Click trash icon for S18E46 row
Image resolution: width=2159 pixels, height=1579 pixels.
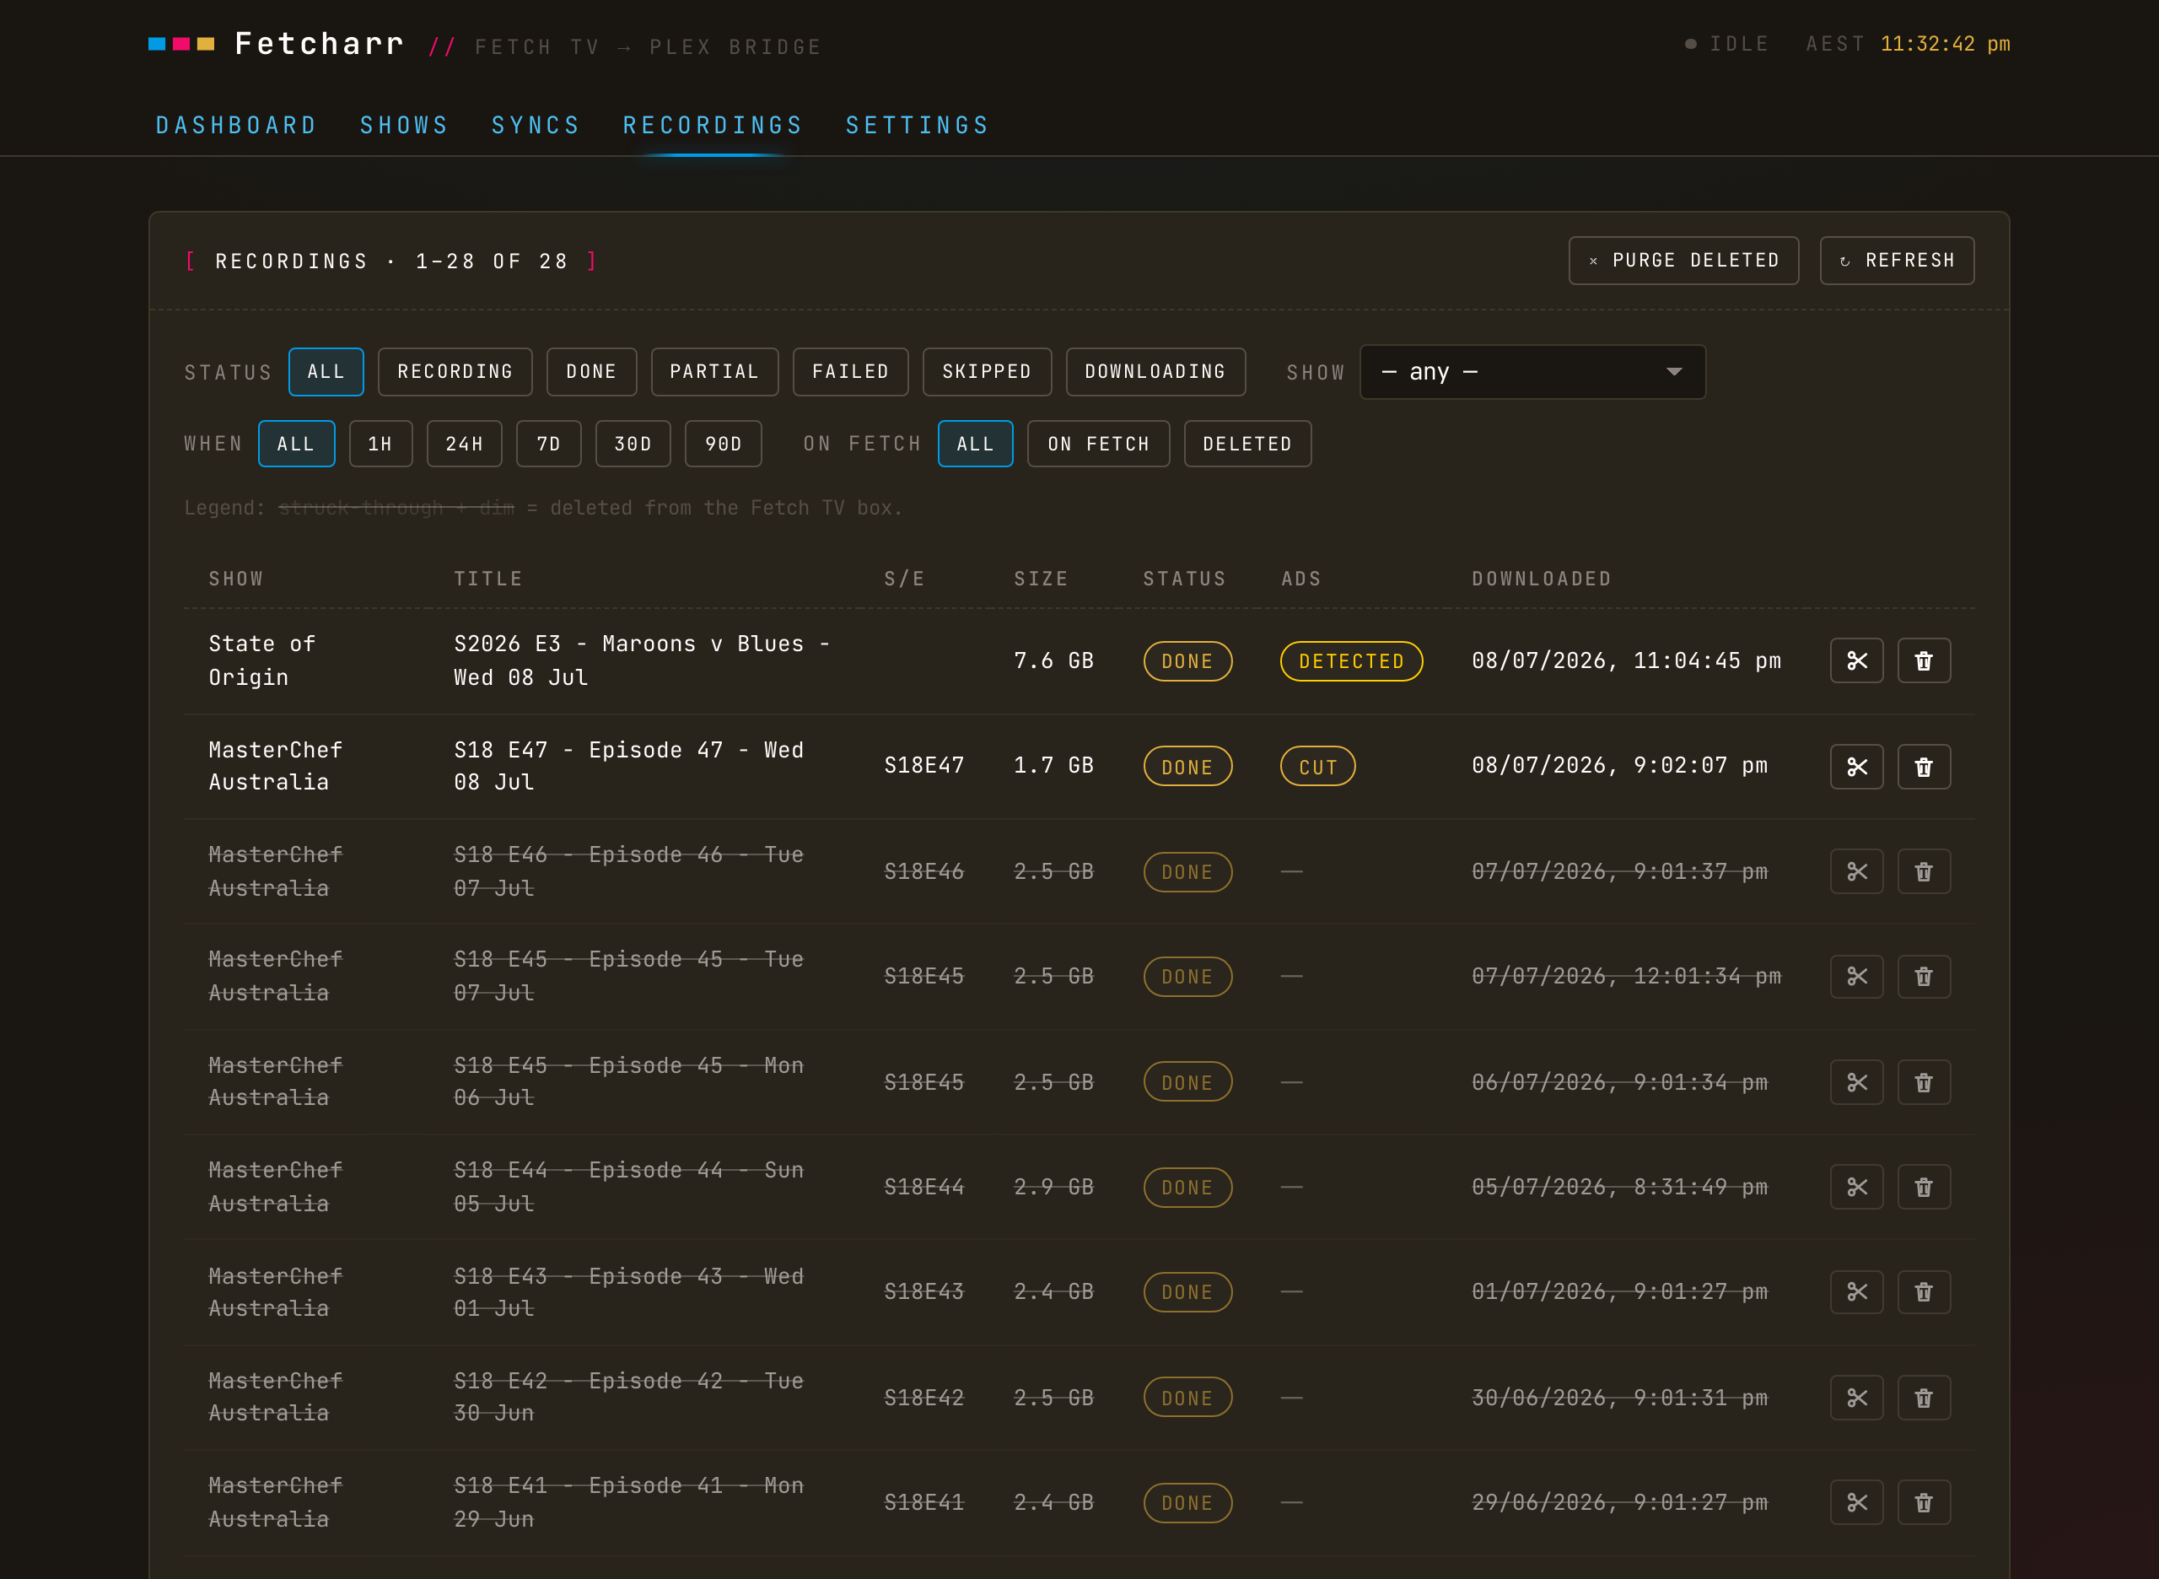coord(1923,871)
